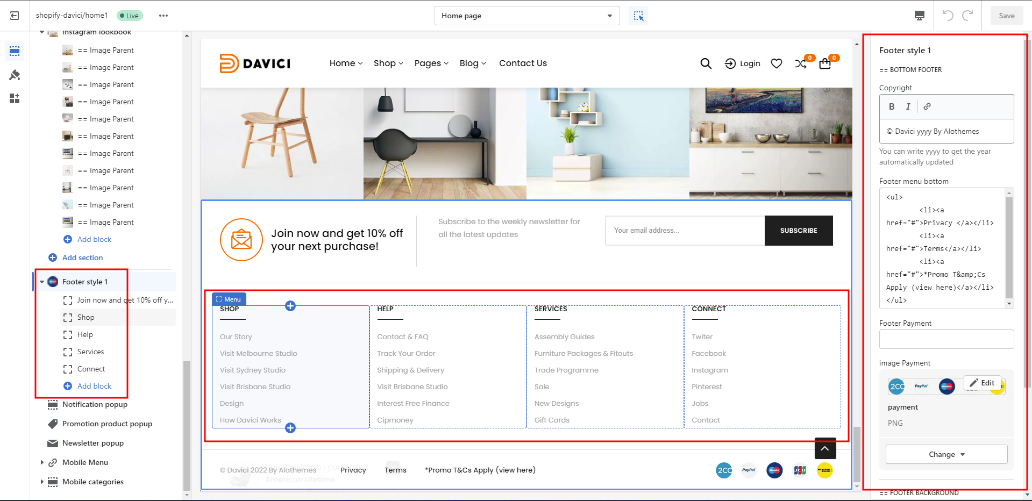The height and width of the screenshot is (501, 1032).
Task: Click the Add section link
Action: click(x=82, y=257)
